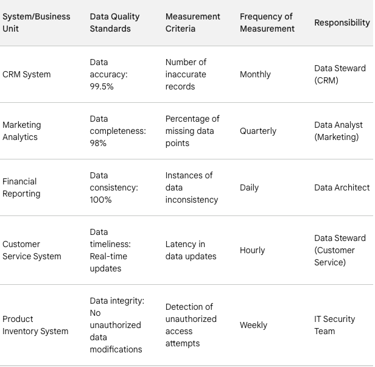The image size is (375, 367).
Task: Click the Monthly frequency cell
Action: click(255, 74)
